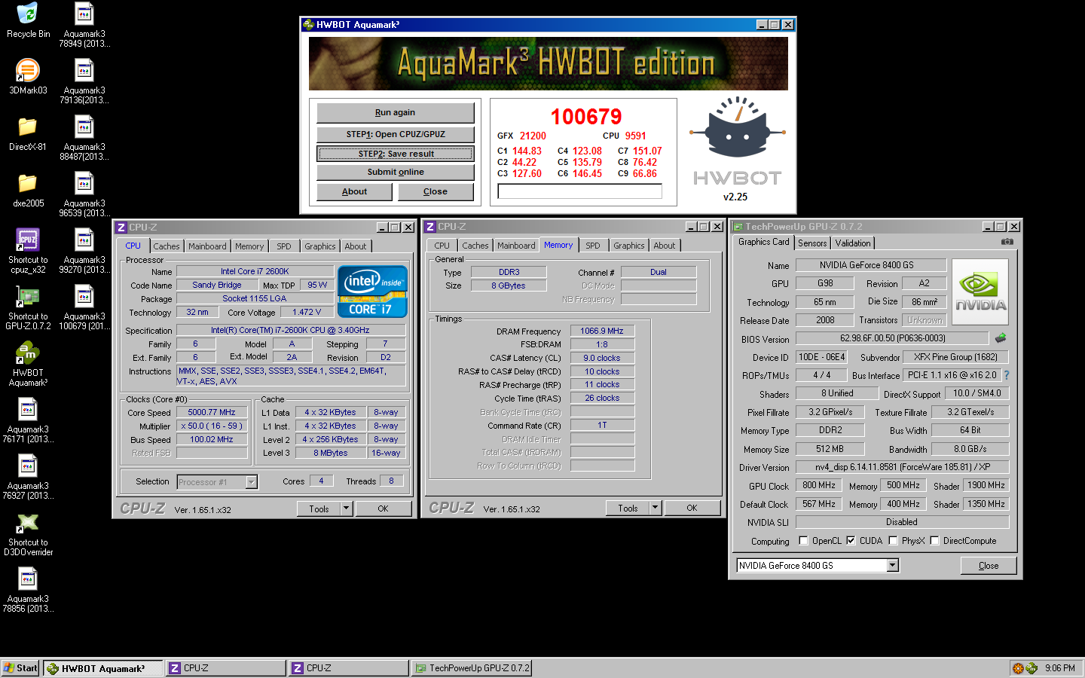1085x678 pixels.
Task: Click the Close button in GPU-Z
Action: (x=989, y=566)
